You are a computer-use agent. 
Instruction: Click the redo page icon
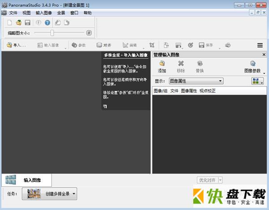67,22
